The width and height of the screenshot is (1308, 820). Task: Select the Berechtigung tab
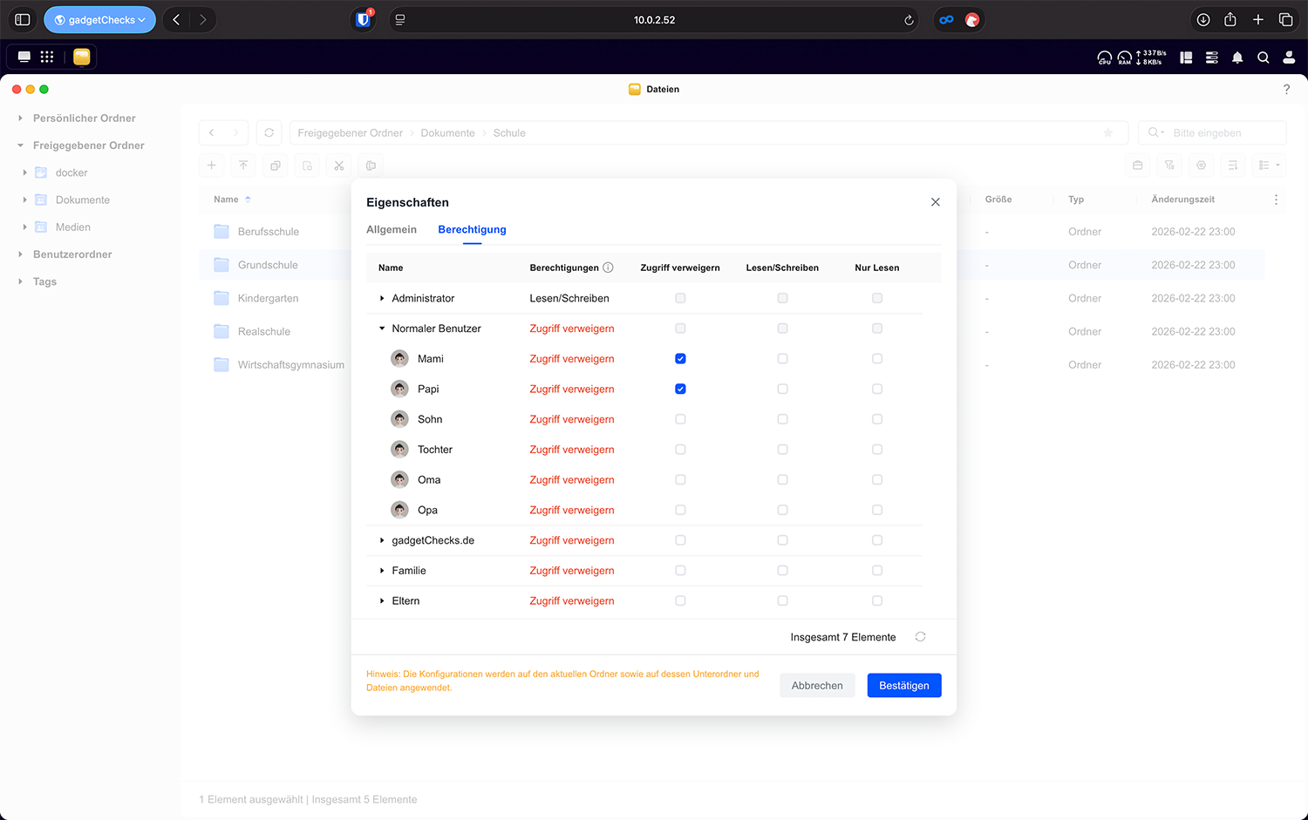click(472, 229)
